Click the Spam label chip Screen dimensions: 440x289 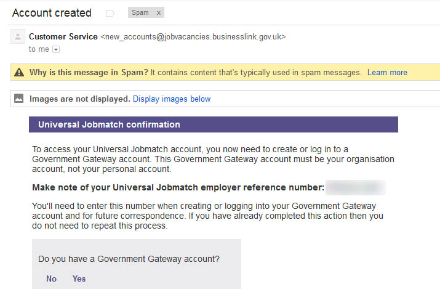click(x=140, y=13)
